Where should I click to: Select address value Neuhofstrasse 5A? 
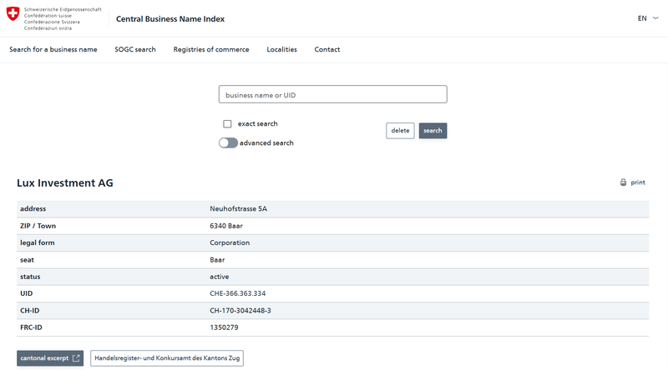pos(239,209)
